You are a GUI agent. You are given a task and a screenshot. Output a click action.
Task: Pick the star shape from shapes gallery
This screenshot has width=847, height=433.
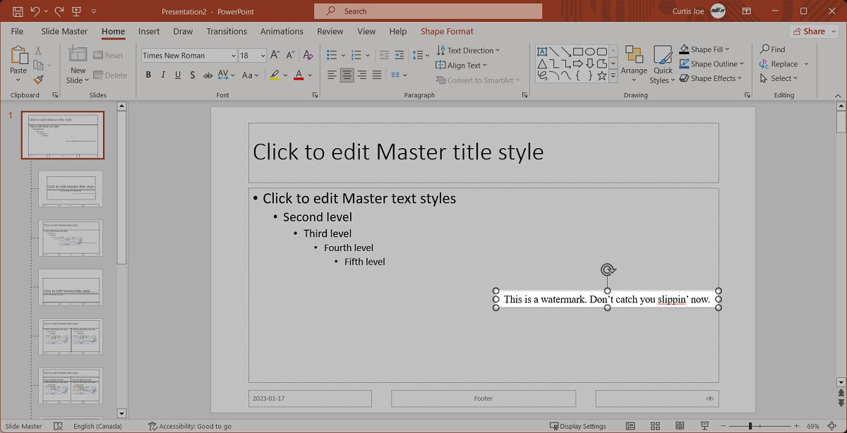[x=601, y=75]
